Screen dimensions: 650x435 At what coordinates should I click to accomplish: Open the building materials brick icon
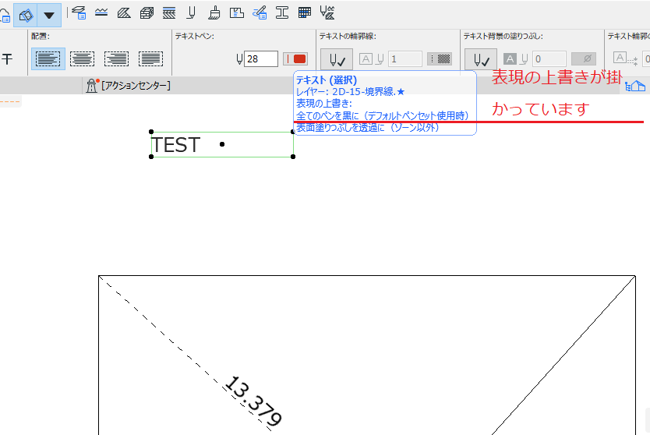pyautogui.click(x=147, y=12)
